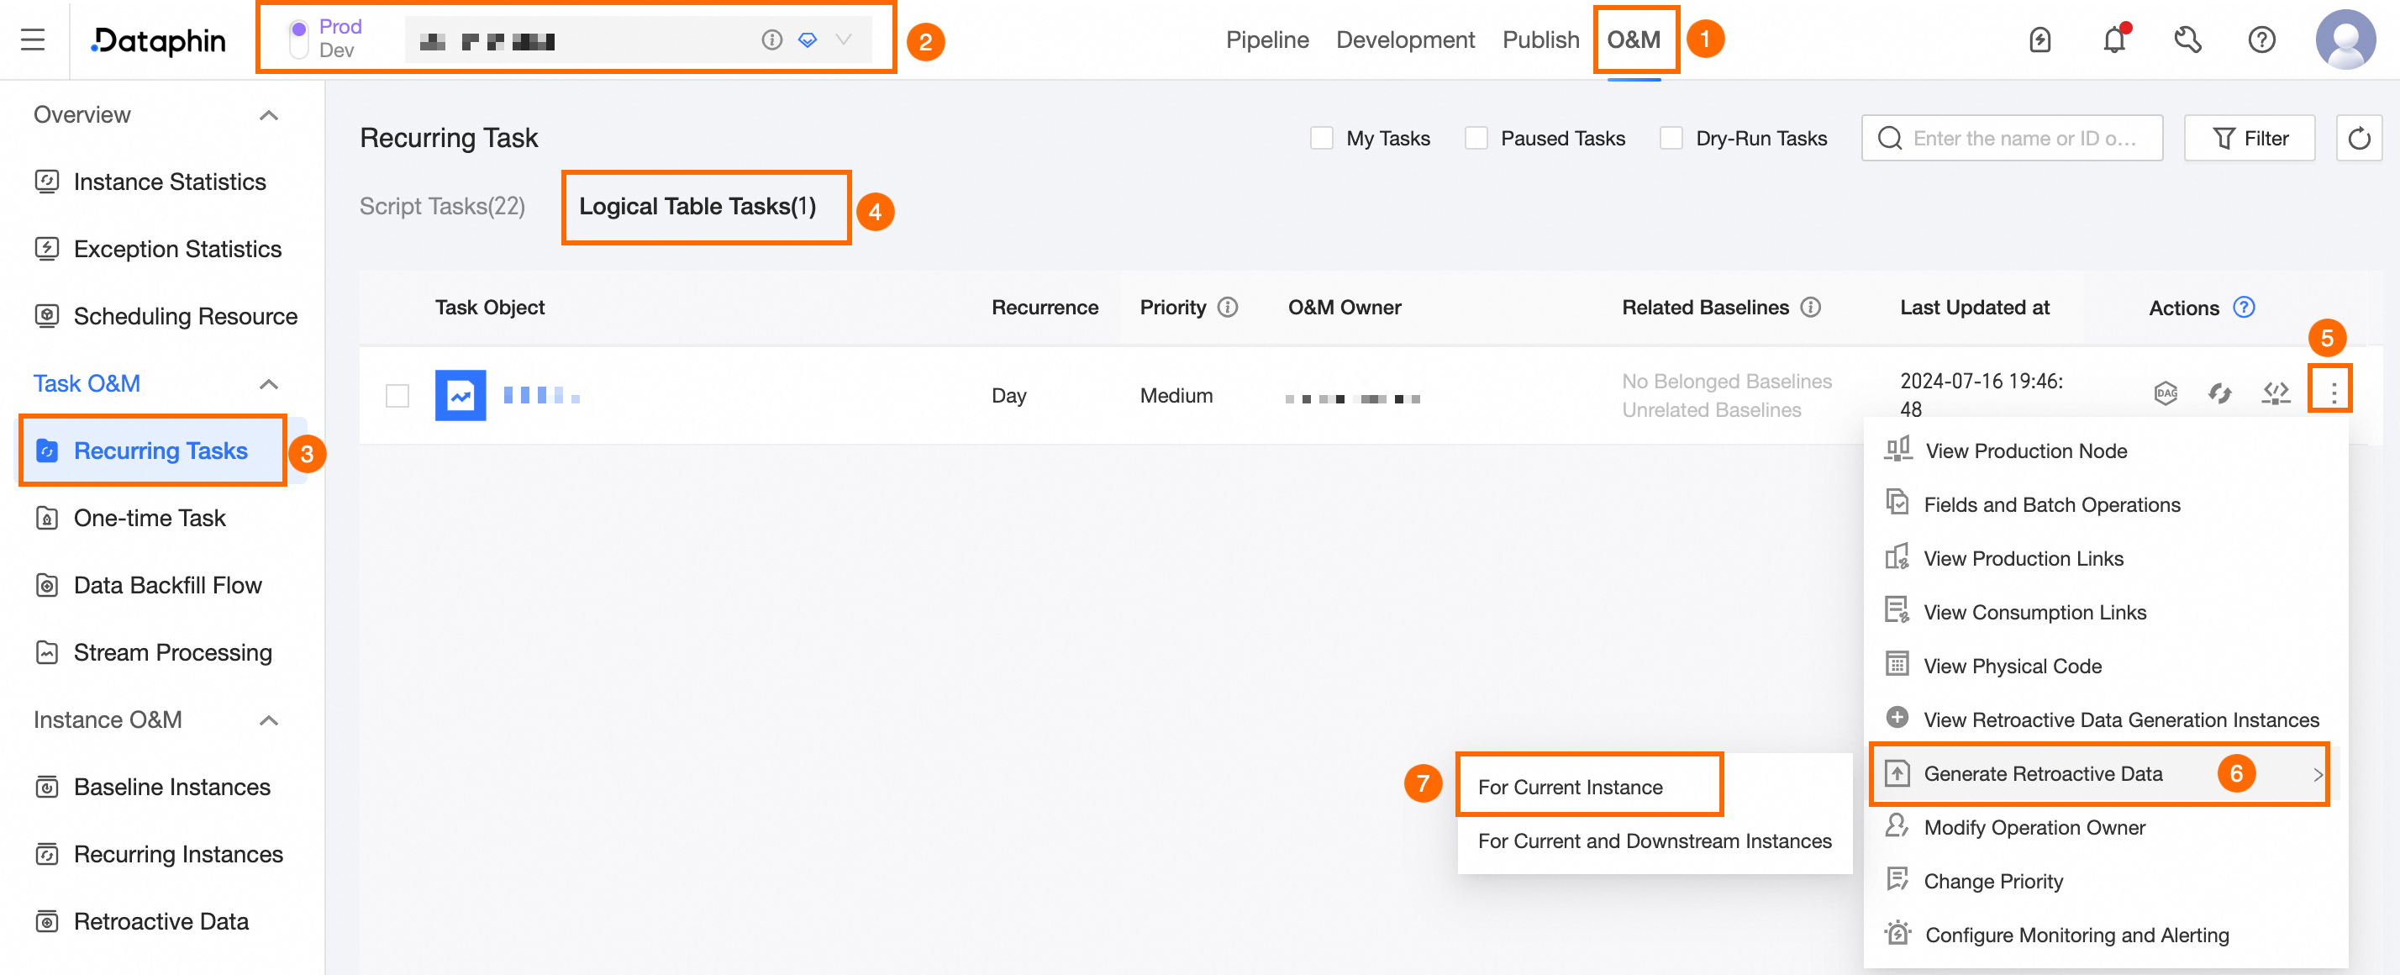Select For Current and Downstream Instances
The height and width of the screenshot is (975, 2400).
[1654, 841]
